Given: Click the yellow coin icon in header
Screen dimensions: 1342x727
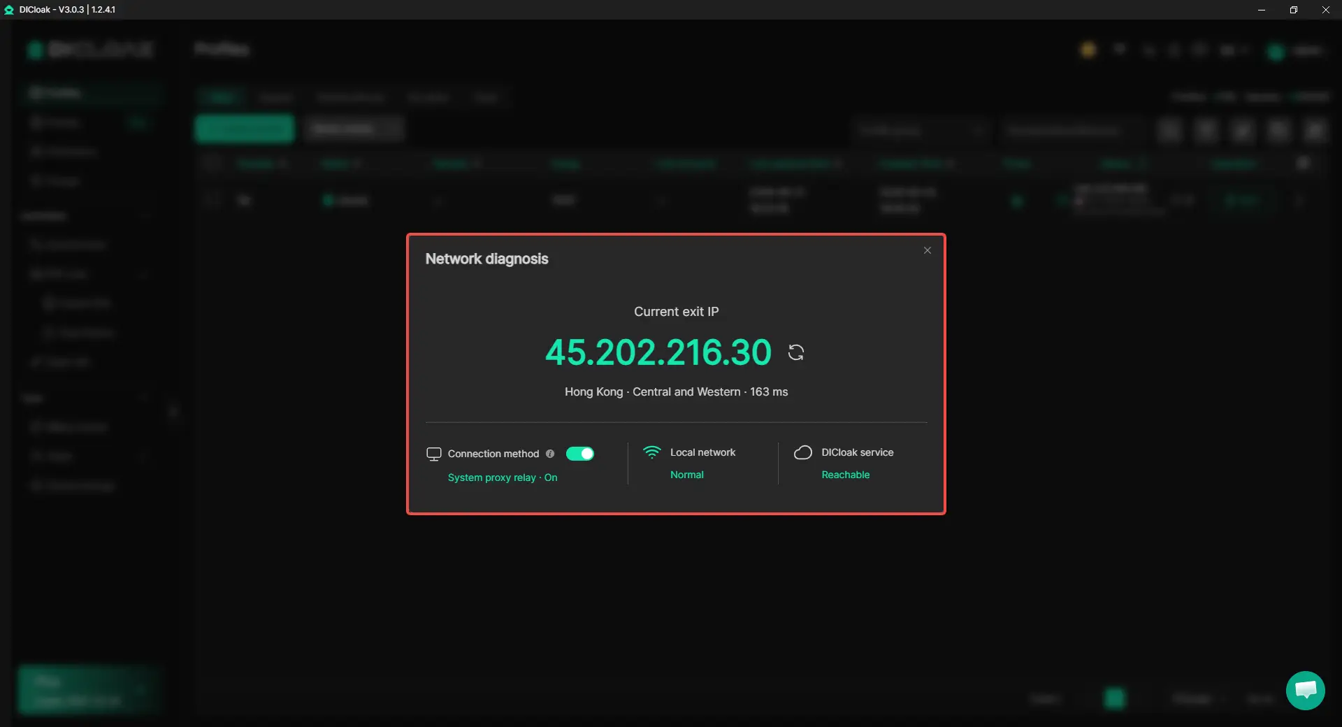Looking at the screenshot, I should coord(1088,50).
